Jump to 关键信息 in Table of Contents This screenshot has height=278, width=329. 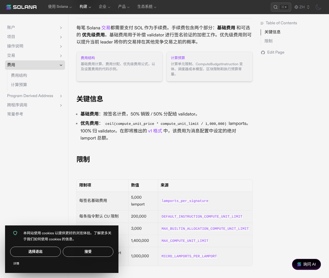tap(273, 32)
